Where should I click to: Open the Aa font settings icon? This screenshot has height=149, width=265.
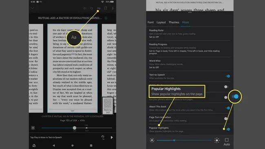coord(99,8)
